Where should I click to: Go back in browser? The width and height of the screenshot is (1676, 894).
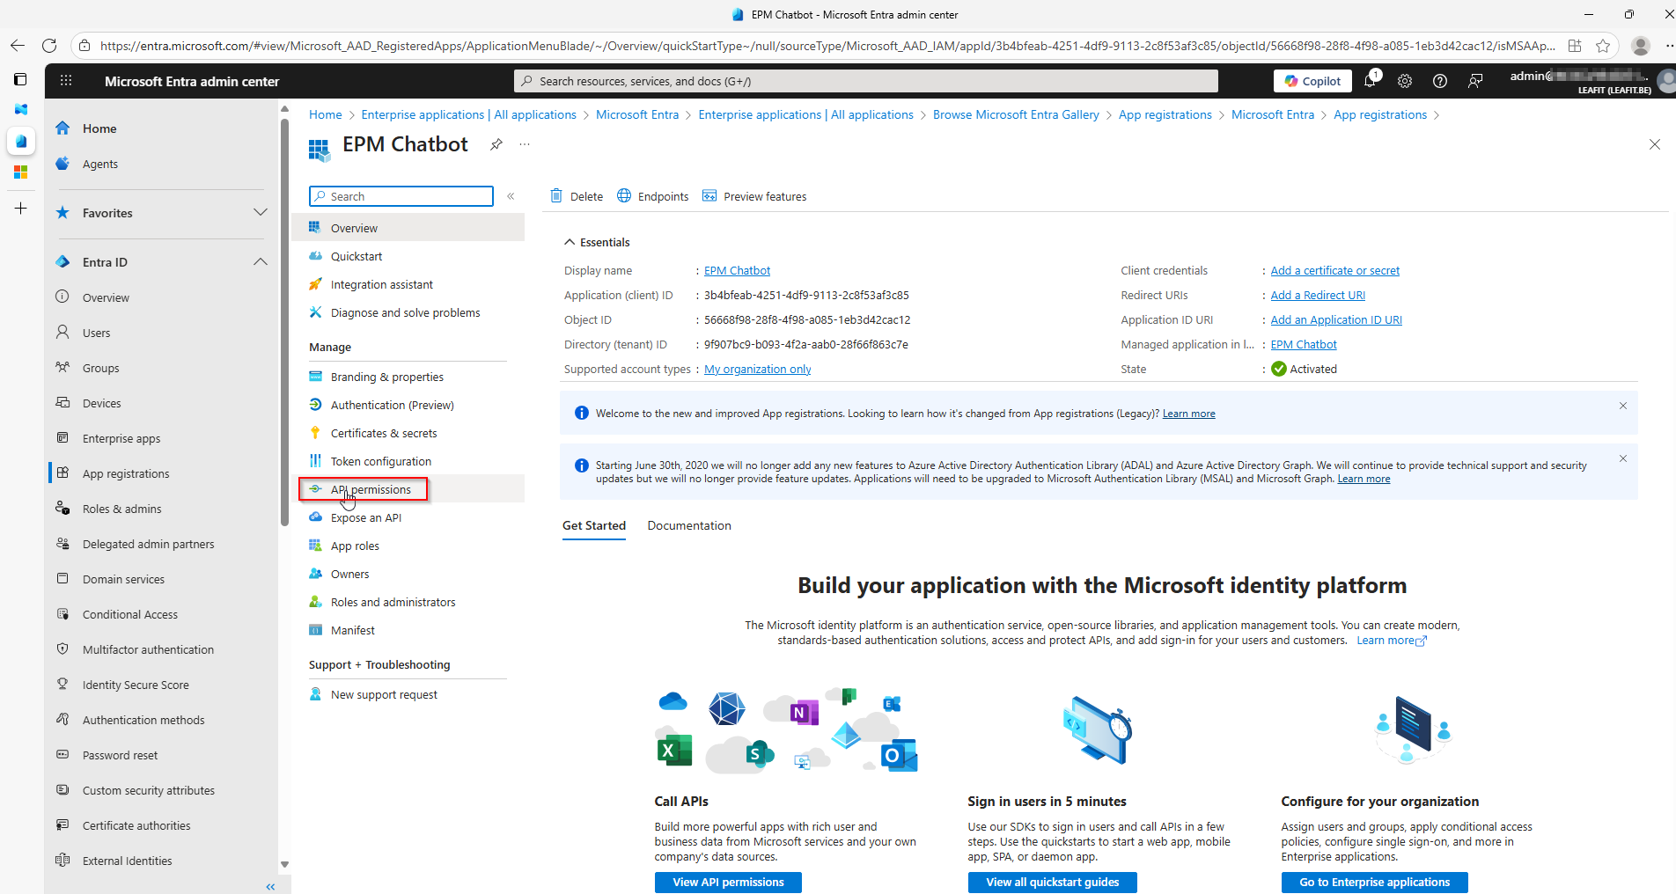(18, 46)
